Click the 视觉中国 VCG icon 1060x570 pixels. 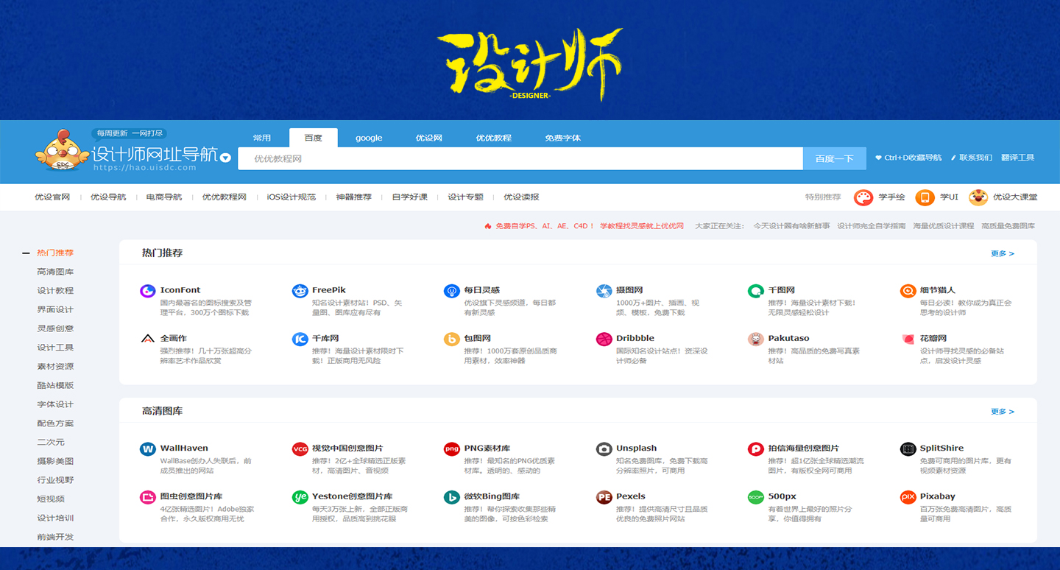(300, 449)
